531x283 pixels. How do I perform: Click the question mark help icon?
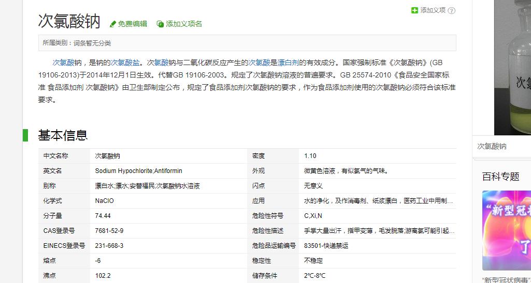(451, 11)
